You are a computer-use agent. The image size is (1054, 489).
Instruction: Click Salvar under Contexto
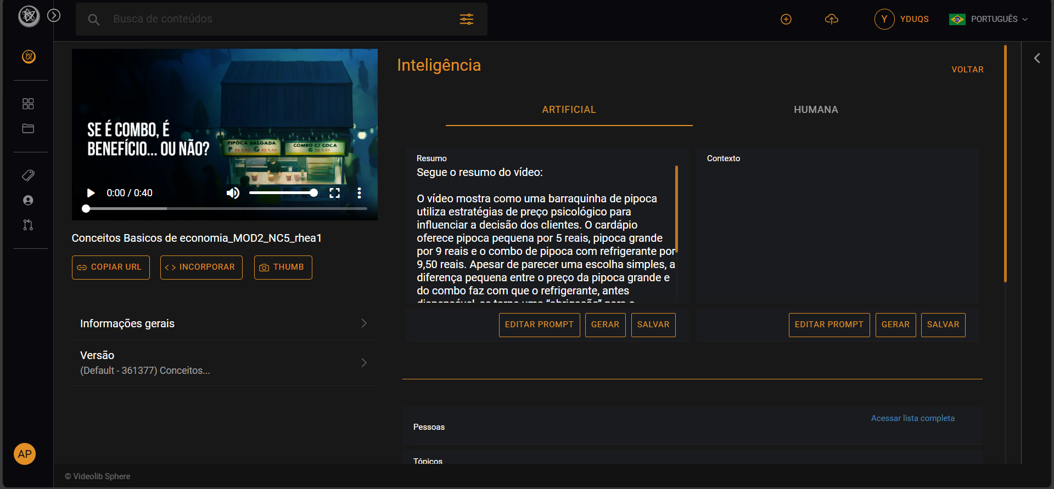(x=943, y=325)
